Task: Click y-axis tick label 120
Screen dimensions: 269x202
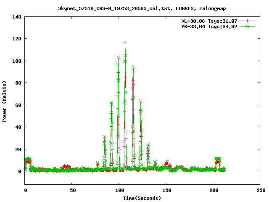Action: tap(17, 39)
